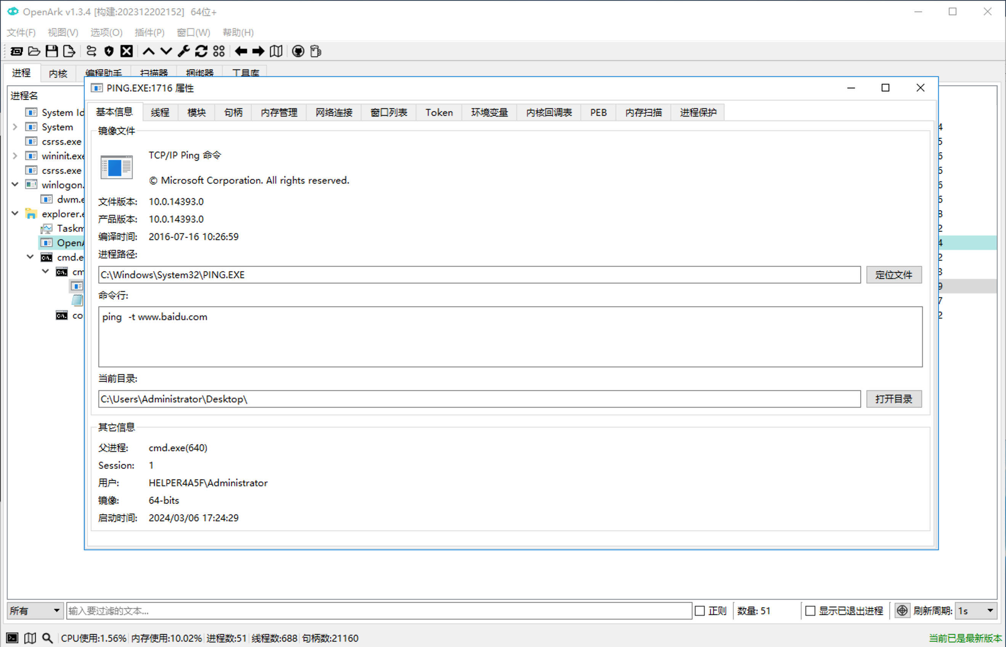Click the filter text input field
The height and width of the screenshot is (647, 1006).
click(378, 610)
